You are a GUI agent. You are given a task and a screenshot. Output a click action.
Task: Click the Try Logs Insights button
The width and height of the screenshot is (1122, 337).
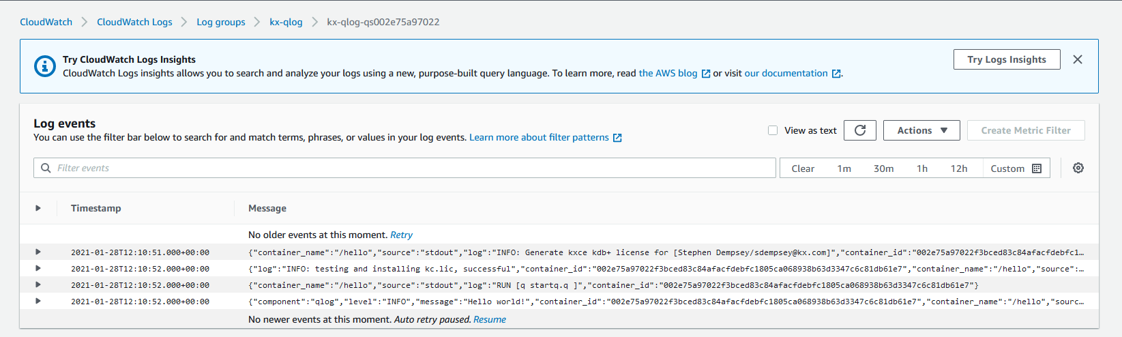[1007, 59]
